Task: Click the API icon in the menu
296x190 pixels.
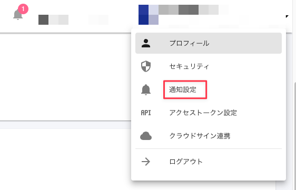Action: coord(146,113)
